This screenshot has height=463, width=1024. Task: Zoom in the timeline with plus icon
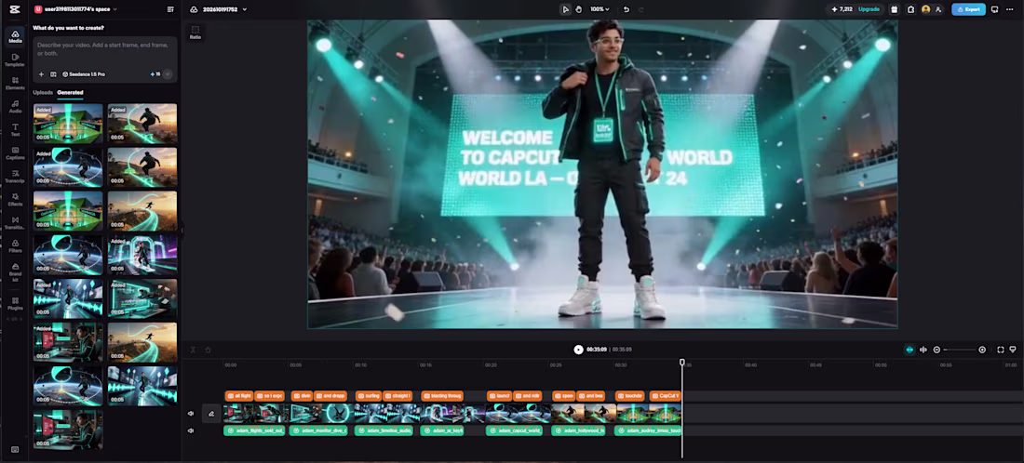click(981, 350)
